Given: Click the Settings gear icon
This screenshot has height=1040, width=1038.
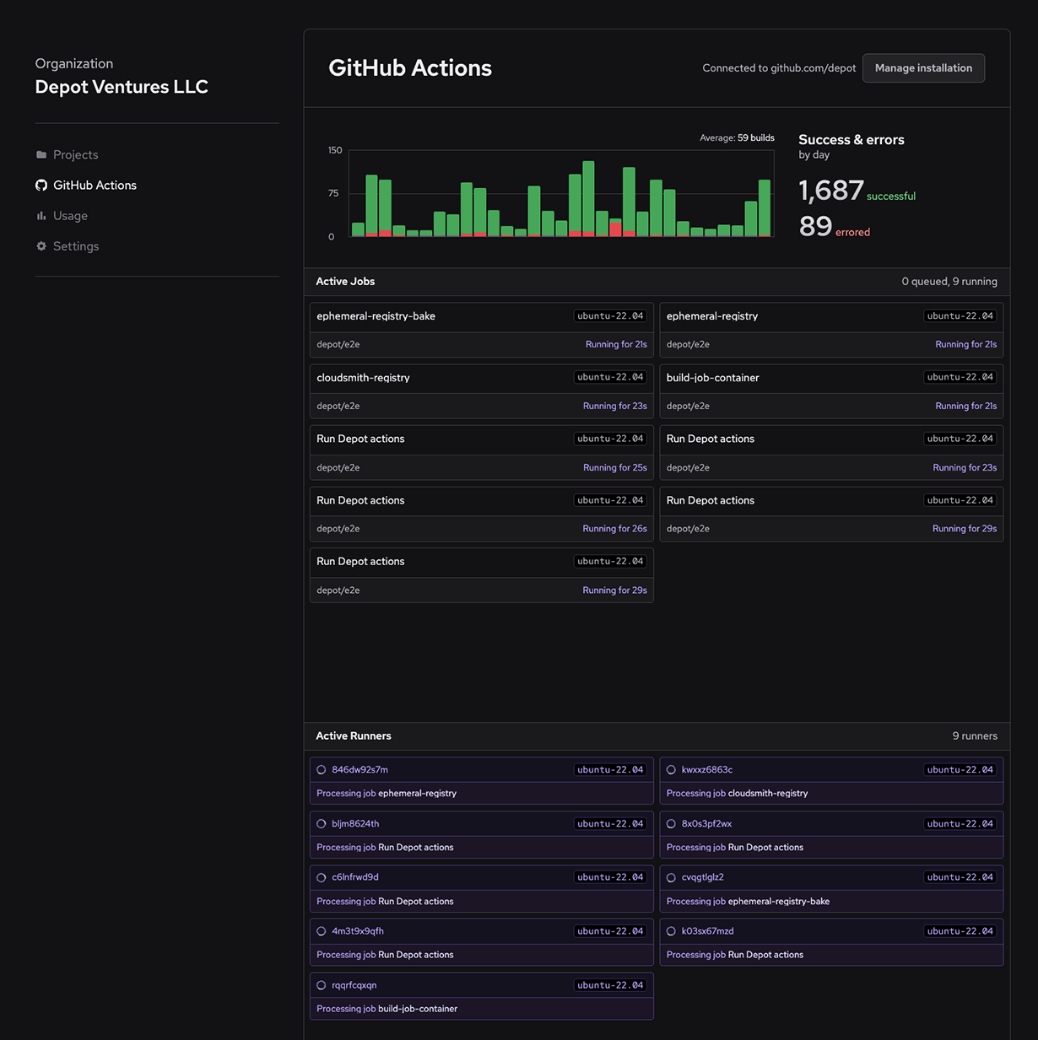Looking at the screenshot, I should [x=41, y=245].
